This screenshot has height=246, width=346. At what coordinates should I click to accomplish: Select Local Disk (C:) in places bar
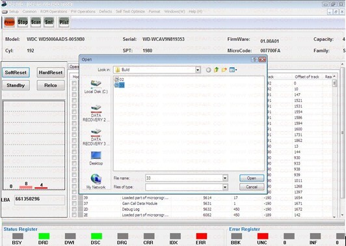[96, 87]
